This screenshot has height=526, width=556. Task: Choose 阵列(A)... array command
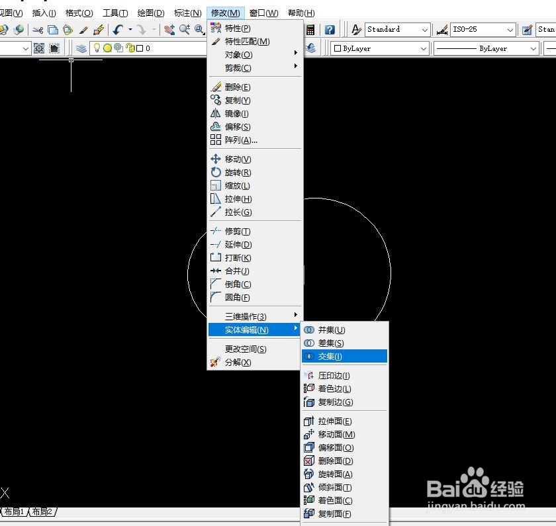point(255,140)
